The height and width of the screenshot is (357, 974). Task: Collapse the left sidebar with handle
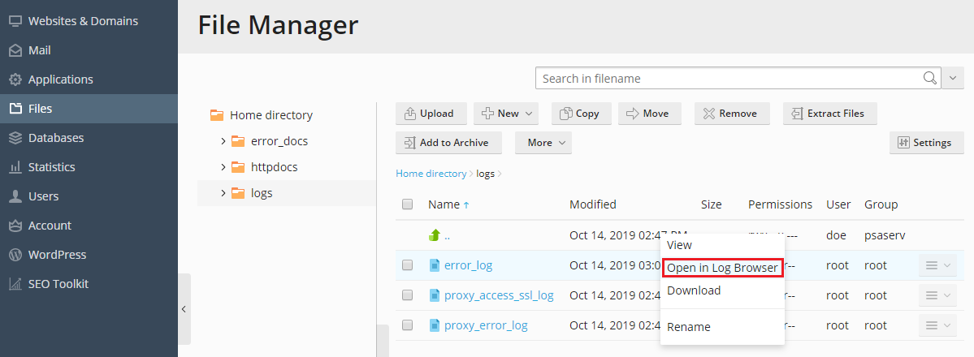[x=184, y=309]
